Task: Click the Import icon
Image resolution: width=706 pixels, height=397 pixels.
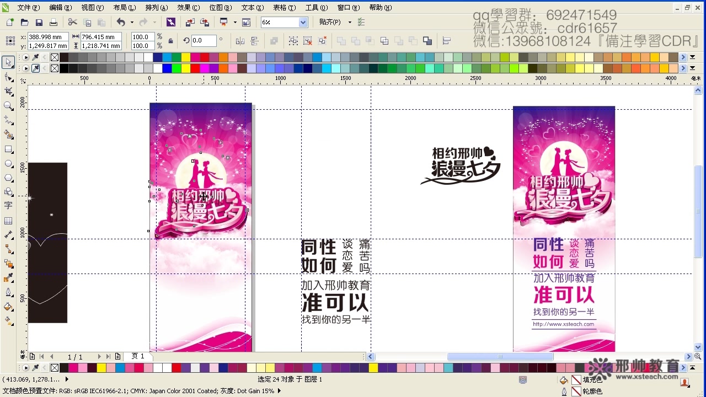Action: [x=190, y=22]
